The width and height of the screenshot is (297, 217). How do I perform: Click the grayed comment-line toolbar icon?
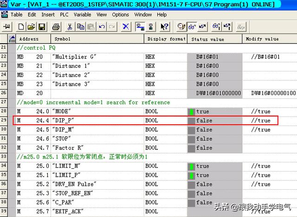(241, 27)
